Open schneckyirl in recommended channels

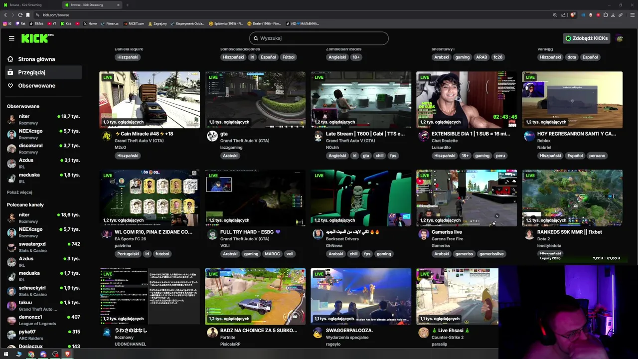point(43,291)
